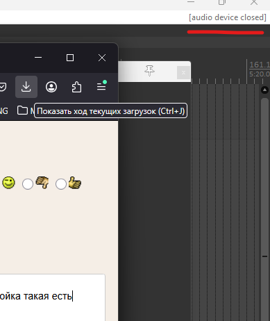Maximize the Firefox browser window

point(70,58)
